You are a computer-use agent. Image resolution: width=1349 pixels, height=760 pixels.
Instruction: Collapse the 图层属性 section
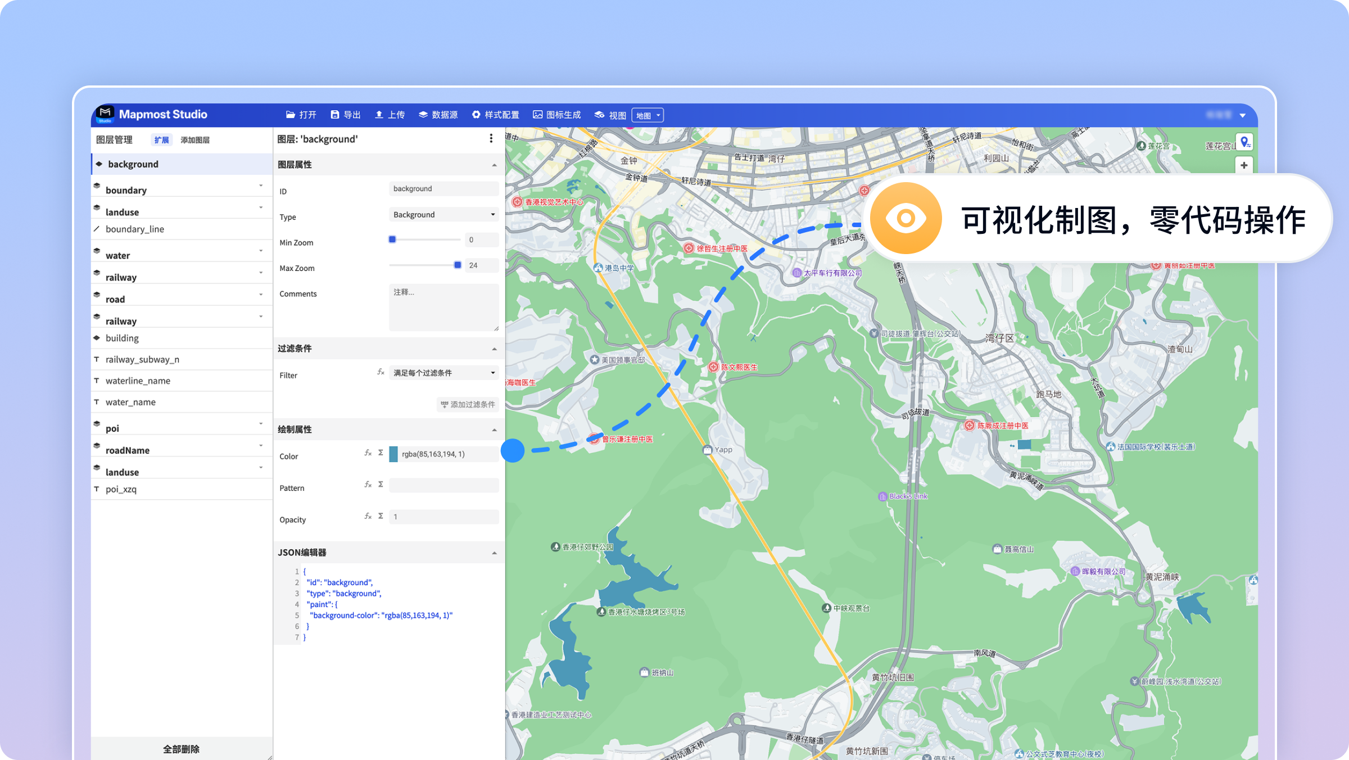pos(494,165)
